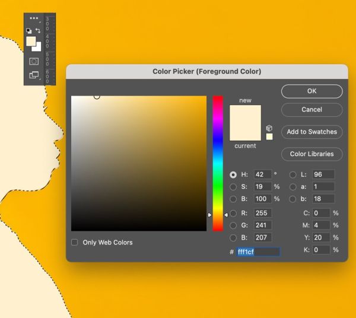Open the Edit Toolbar three-dots icon
356x318 pixels.
click(34, 18)
